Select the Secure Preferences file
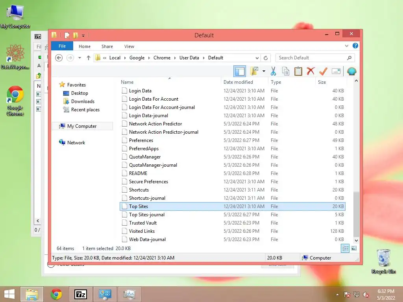Viewport: 403px width, 302px height. (232, 182)
